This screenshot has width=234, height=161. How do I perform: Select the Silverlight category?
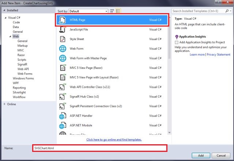coord(19,93)
